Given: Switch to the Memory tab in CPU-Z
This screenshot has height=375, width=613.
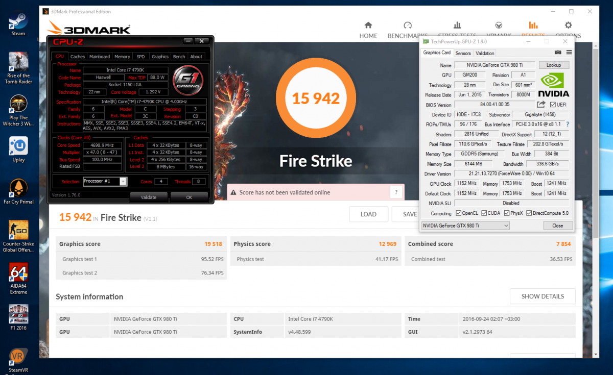Looking at the screenshot, I should click(122, 57).
